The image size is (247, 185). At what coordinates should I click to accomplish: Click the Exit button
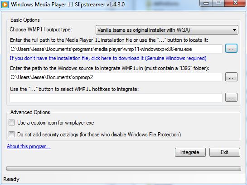point(225,152)
